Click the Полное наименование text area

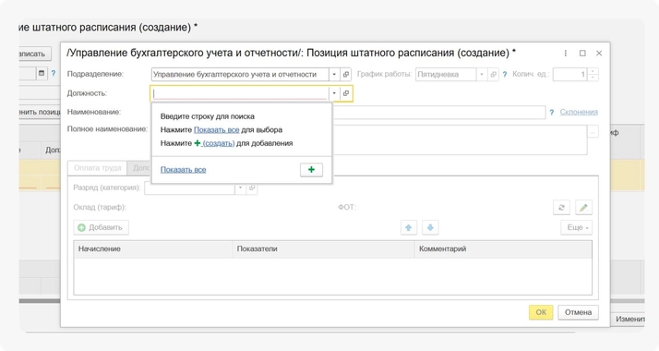click(460, 140)
